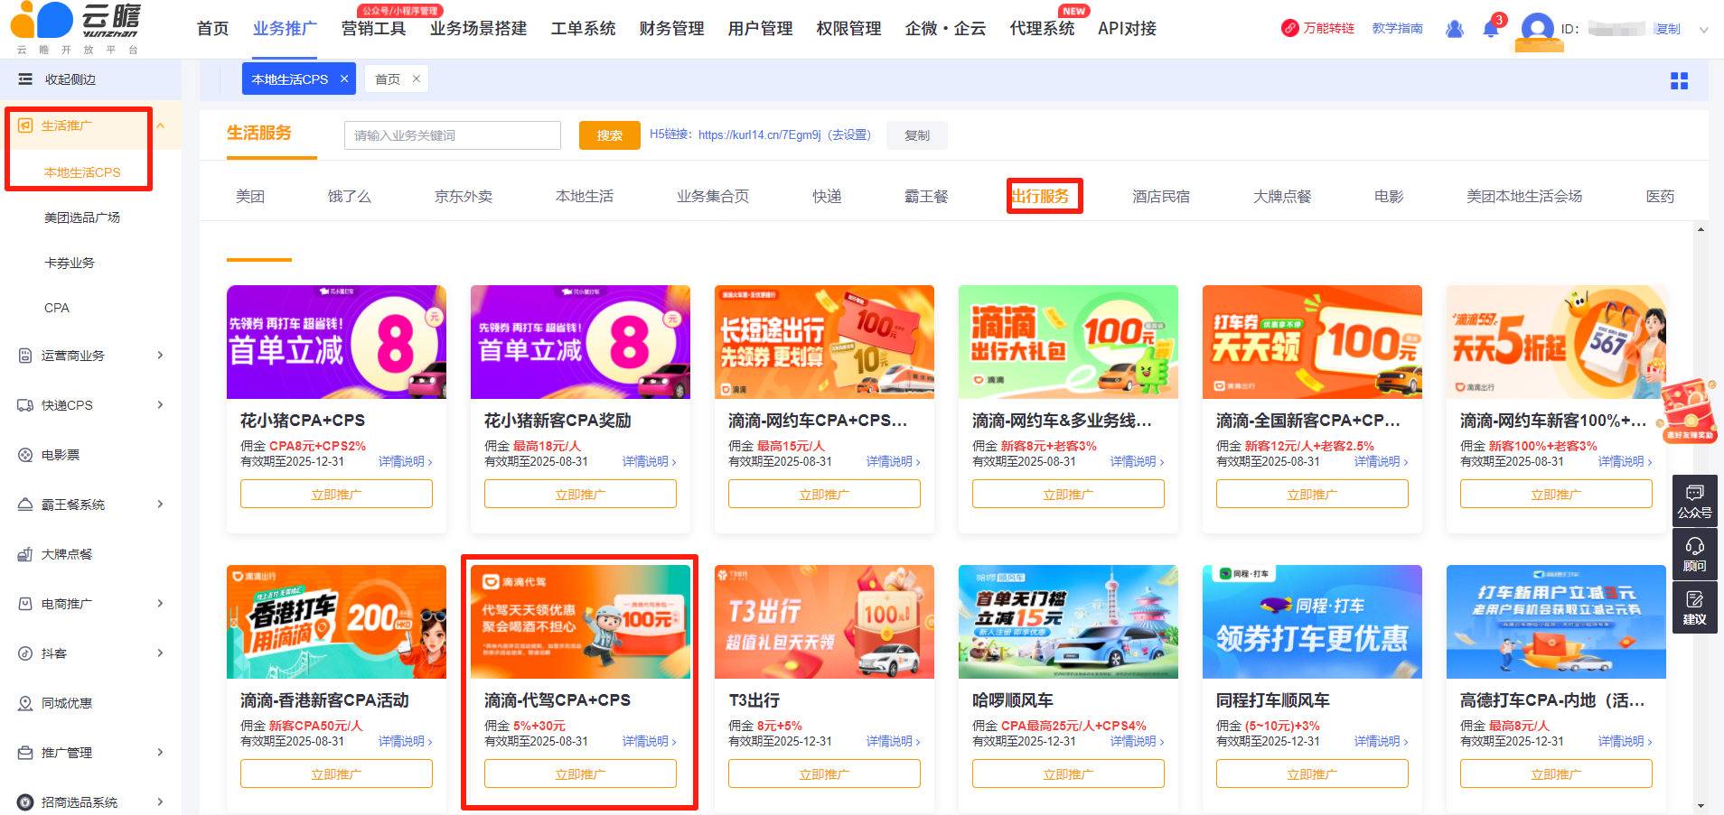Click the 同程打车顺风车 banner thumbnail

[1312, 622]
